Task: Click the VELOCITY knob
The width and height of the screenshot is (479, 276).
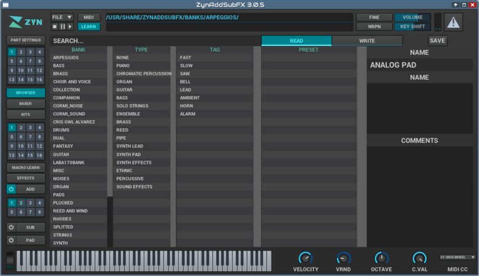Action: pos(305,258)
